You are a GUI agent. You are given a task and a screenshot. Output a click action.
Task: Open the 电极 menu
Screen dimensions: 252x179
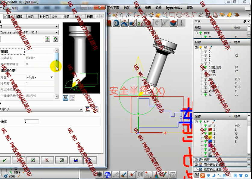[148, 8]
